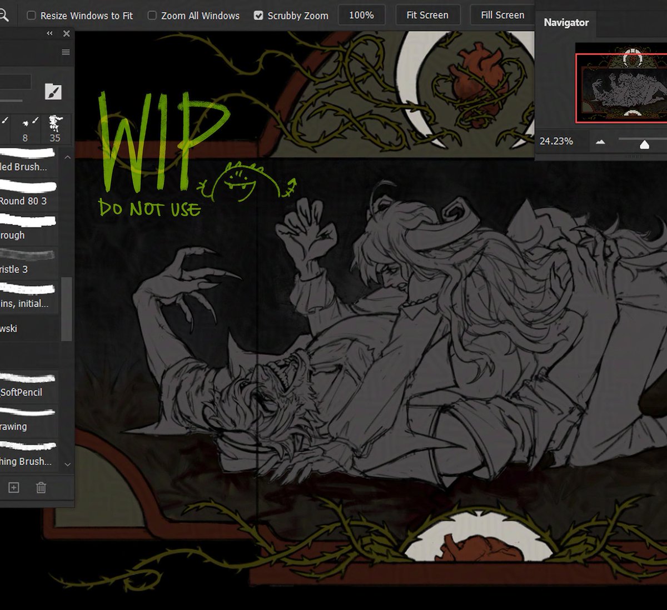Enable Zoom All Windows
Screen dimensions: 667x610
(x=151, y=15)
